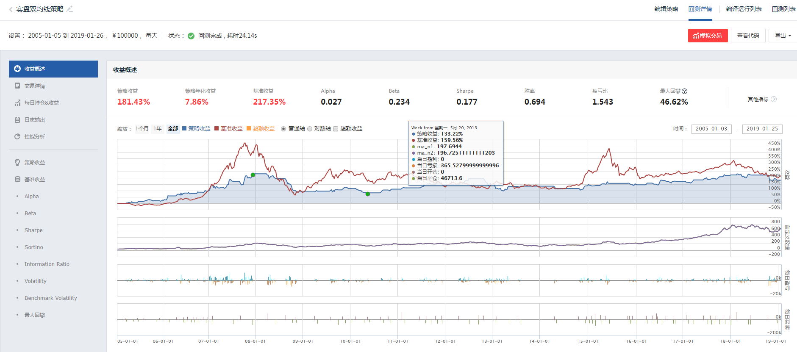Set zoom range to 全部

click(173, 129)
